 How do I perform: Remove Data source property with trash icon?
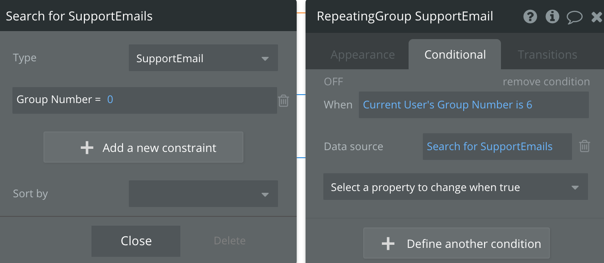click(x=584, y=146)
